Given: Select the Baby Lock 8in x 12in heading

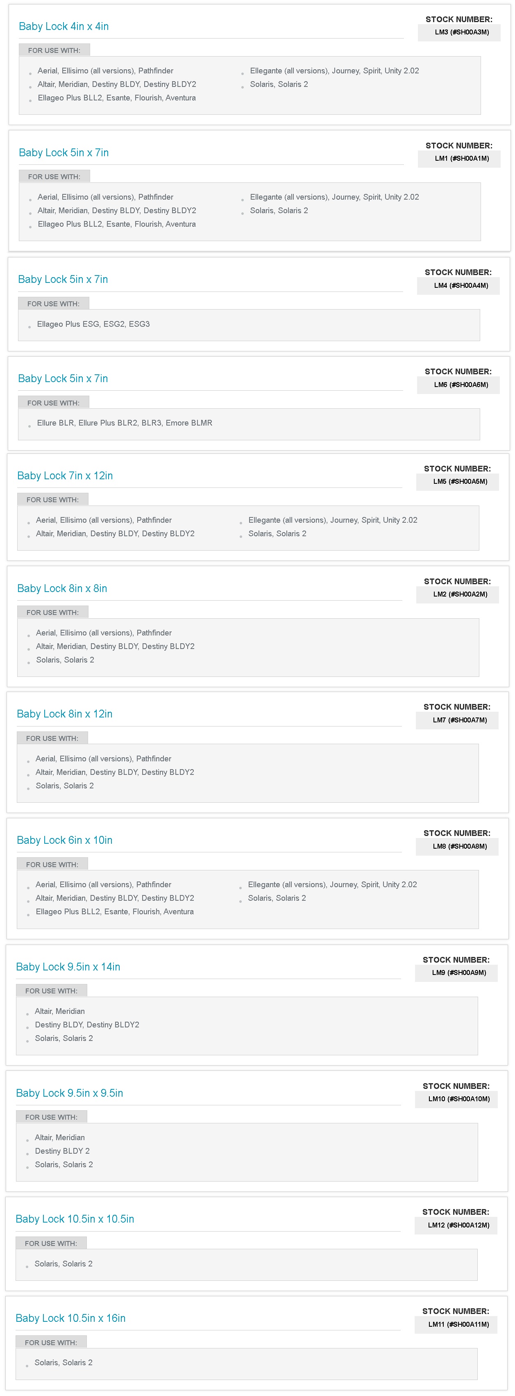Looking at the screenshot, I should pos(64,714).
